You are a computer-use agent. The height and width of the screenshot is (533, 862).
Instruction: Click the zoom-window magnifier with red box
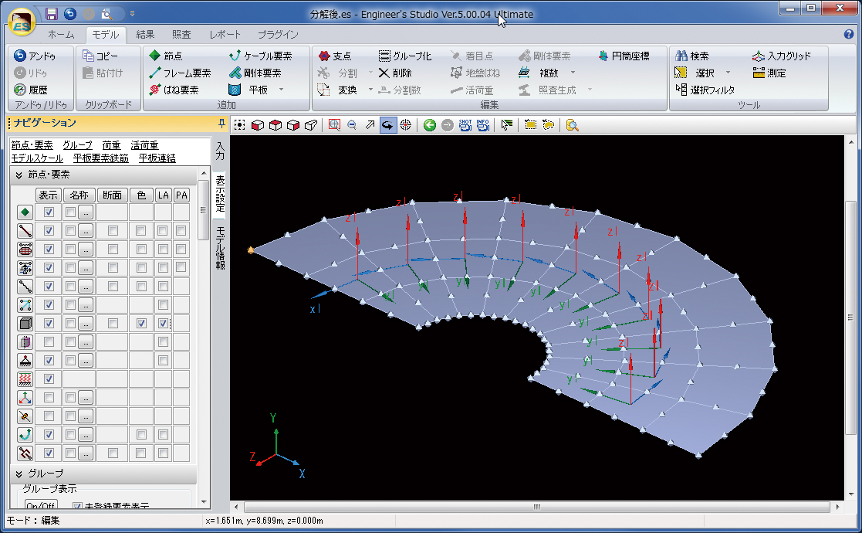coord(334,125)
